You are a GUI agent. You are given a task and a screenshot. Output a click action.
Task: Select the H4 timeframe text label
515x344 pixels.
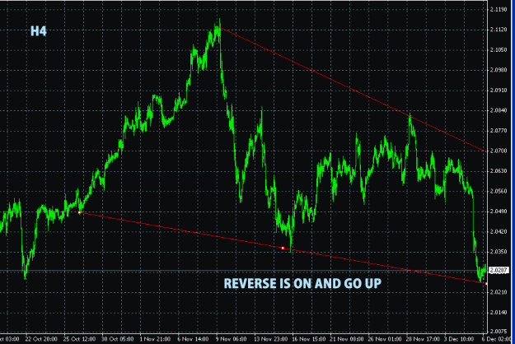coord(39,31)
